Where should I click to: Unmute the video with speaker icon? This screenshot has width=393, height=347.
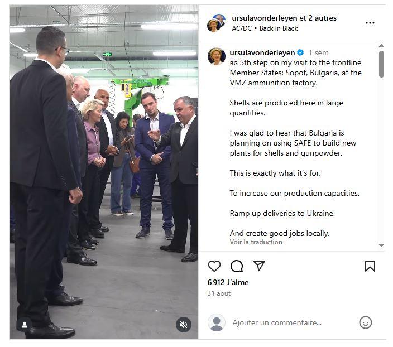point(184,325)
